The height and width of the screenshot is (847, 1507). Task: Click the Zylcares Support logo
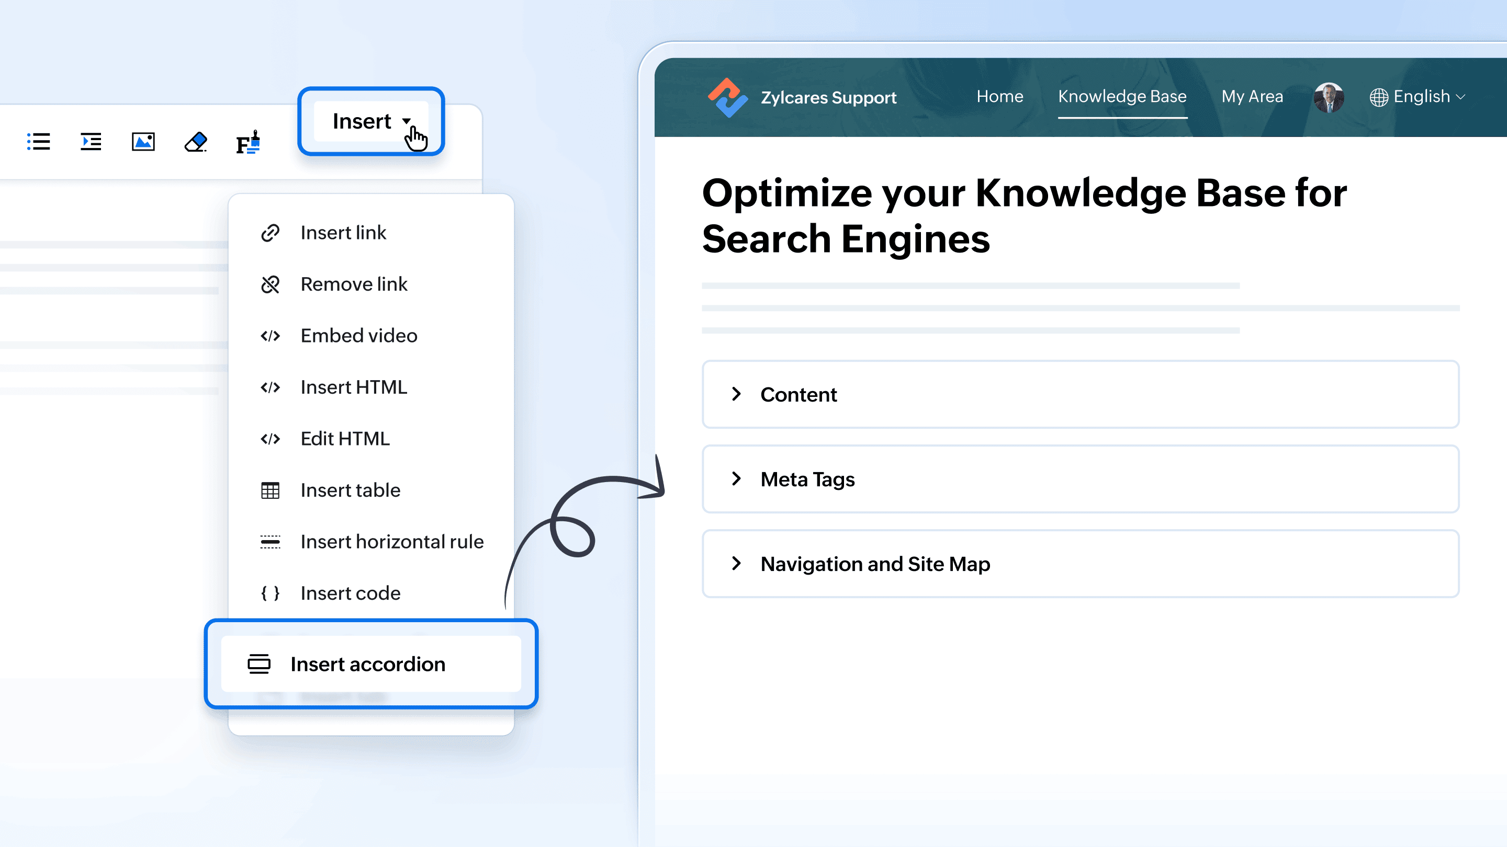point(727,97)
